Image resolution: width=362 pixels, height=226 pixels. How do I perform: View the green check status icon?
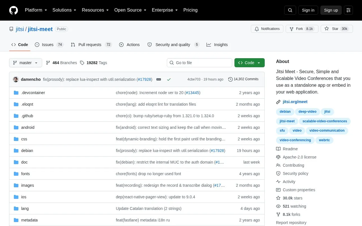pyautogui.click(x=169, y=79)
